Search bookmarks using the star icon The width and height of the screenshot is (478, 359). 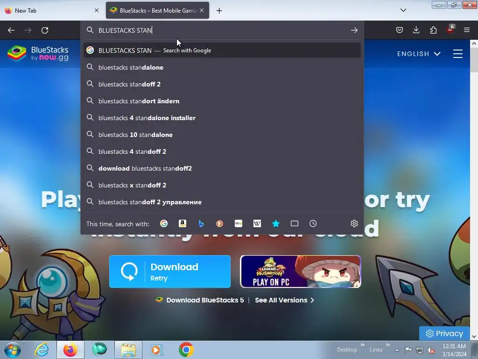tap(275, 224)
